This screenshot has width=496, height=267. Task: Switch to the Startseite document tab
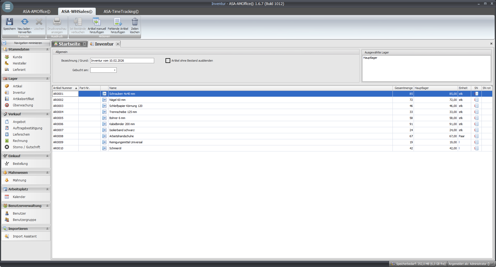tap(69, 44)
